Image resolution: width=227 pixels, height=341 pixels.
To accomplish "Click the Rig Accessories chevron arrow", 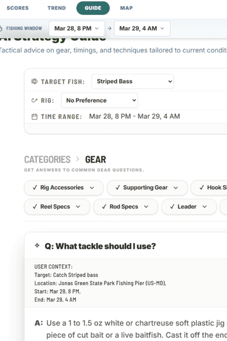I will click(92, 188).
